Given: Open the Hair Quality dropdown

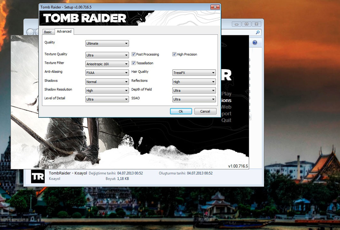Looking at the screenshot, I should point(194,73).
